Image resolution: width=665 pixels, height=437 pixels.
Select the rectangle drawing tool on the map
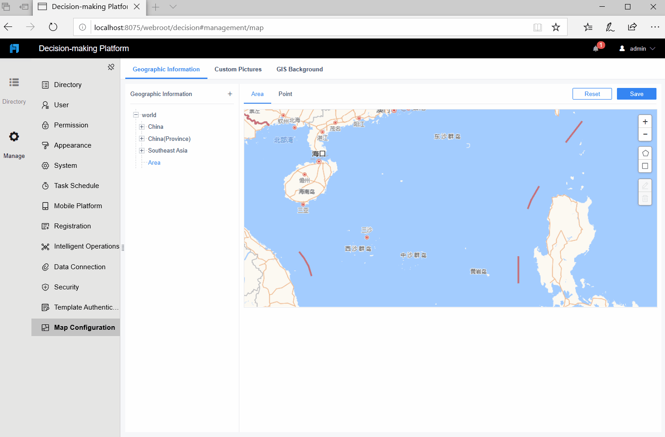[645, 166]
